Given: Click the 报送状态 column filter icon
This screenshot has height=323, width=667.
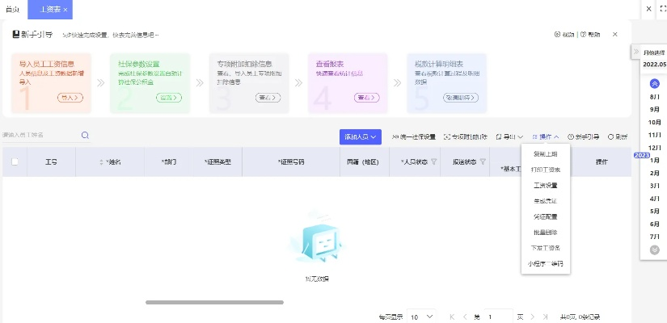Looking at the screenshot, I should coord(483,161).
